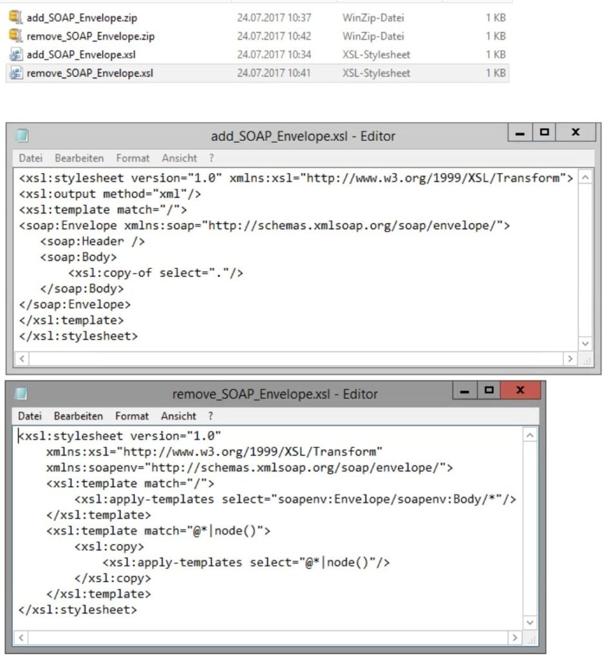Click the scroll-down arrow in the add_SOAP_Envelope editor
The image size is (609, 659).
pyautogui.click(x=585, y=343)
